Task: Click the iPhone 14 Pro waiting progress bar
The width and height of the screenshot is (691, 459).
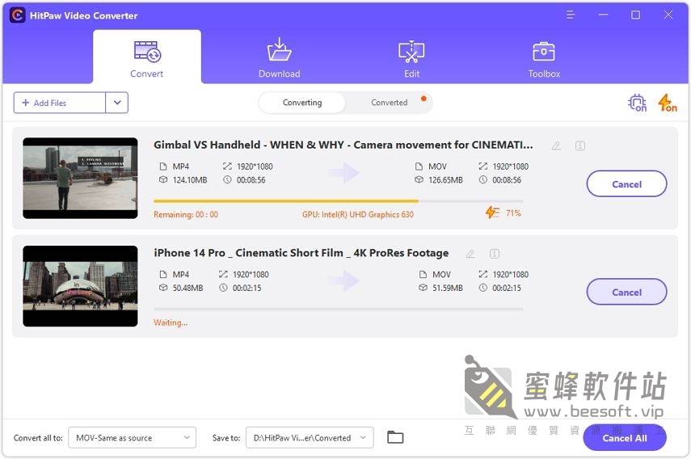Action: point(338,309)
